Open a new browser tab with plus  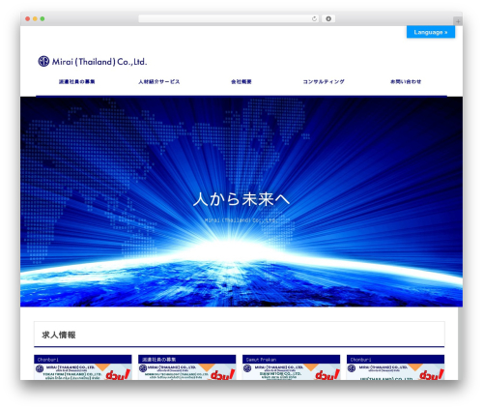point(458,21)
